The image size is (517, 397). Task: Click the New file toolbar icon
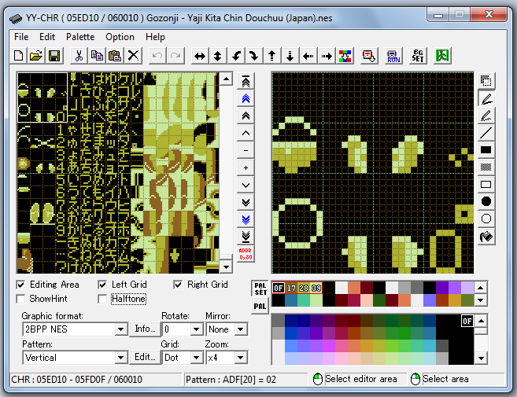tap(19, 56)
